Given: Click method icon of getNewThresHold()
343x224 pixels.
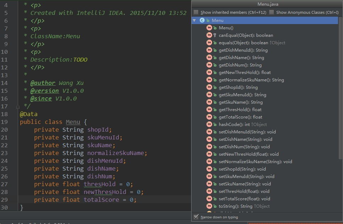Looking at the screenshot, I should (209, 72).
